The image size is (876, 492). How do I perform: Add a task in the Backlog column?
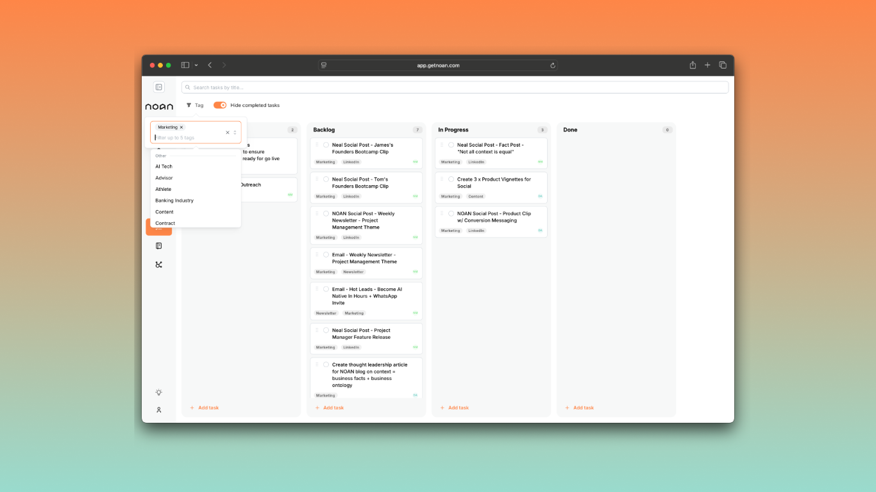[x=330, y=407]
